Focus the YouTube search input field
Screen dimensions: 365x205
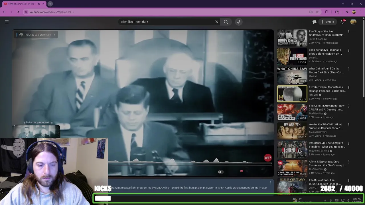(x=167, y=22)
